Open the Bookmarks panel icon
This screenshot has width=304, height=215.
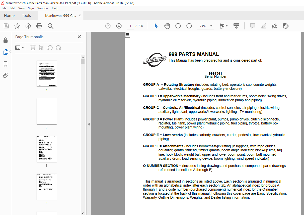click(6, 64)
